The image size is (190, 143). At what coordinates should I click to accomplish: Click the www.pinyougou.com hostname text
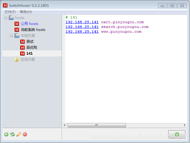[x=121, y=32]
